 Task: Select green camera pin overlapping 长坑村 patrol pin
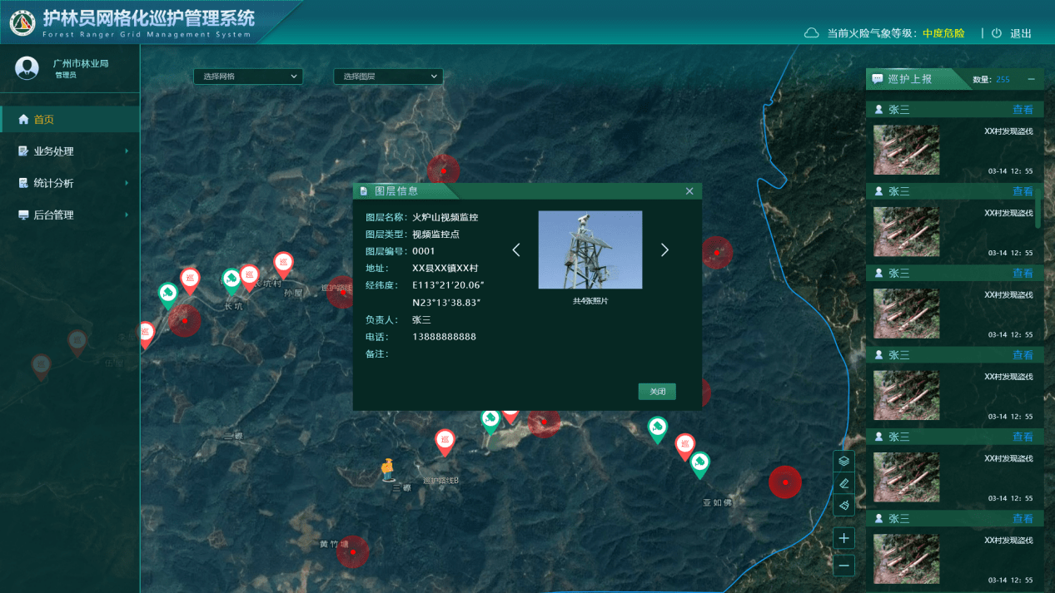(231, 280)
